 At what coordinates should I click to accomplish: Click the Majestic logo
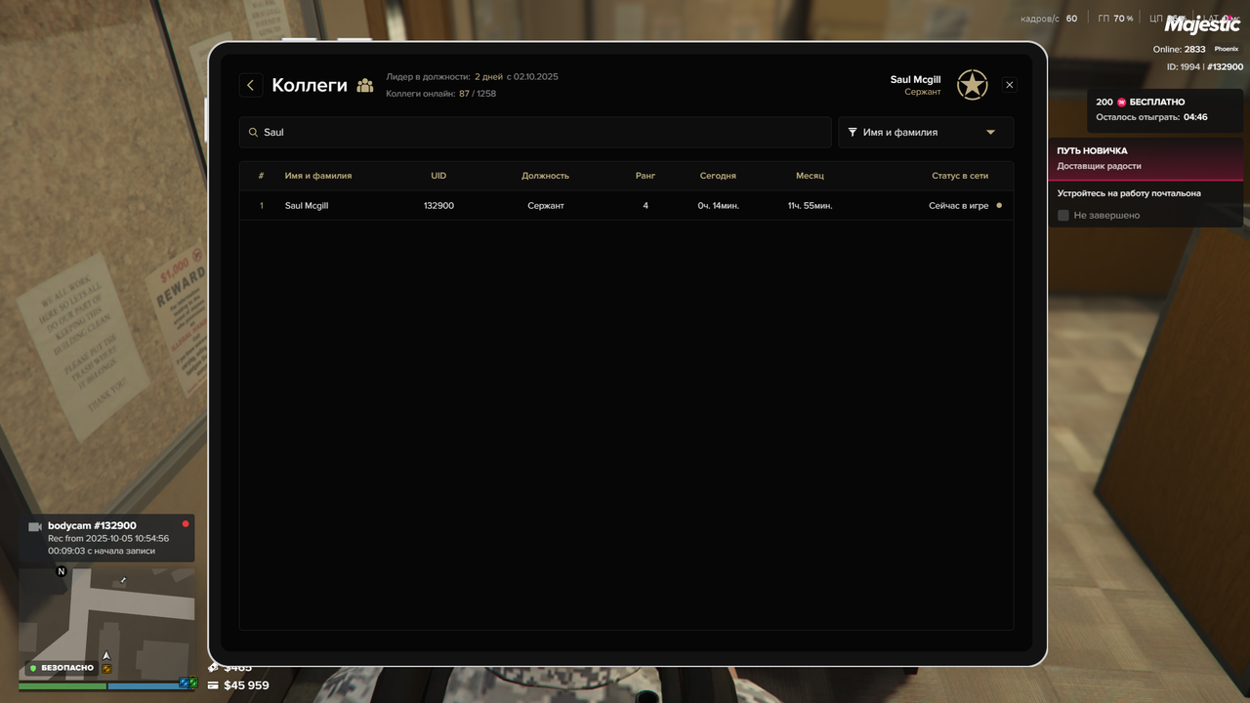pyautogui.click(x=1201, y=24)
